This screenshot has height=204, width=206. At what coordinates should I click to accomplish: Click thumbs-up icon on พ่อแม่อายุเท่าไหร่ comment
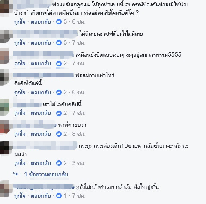(x=59, y=93)
